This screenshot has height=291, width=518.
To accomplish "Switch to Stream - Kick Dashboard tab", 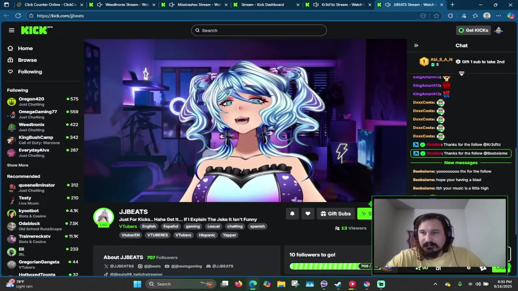I will pos(266,5).
